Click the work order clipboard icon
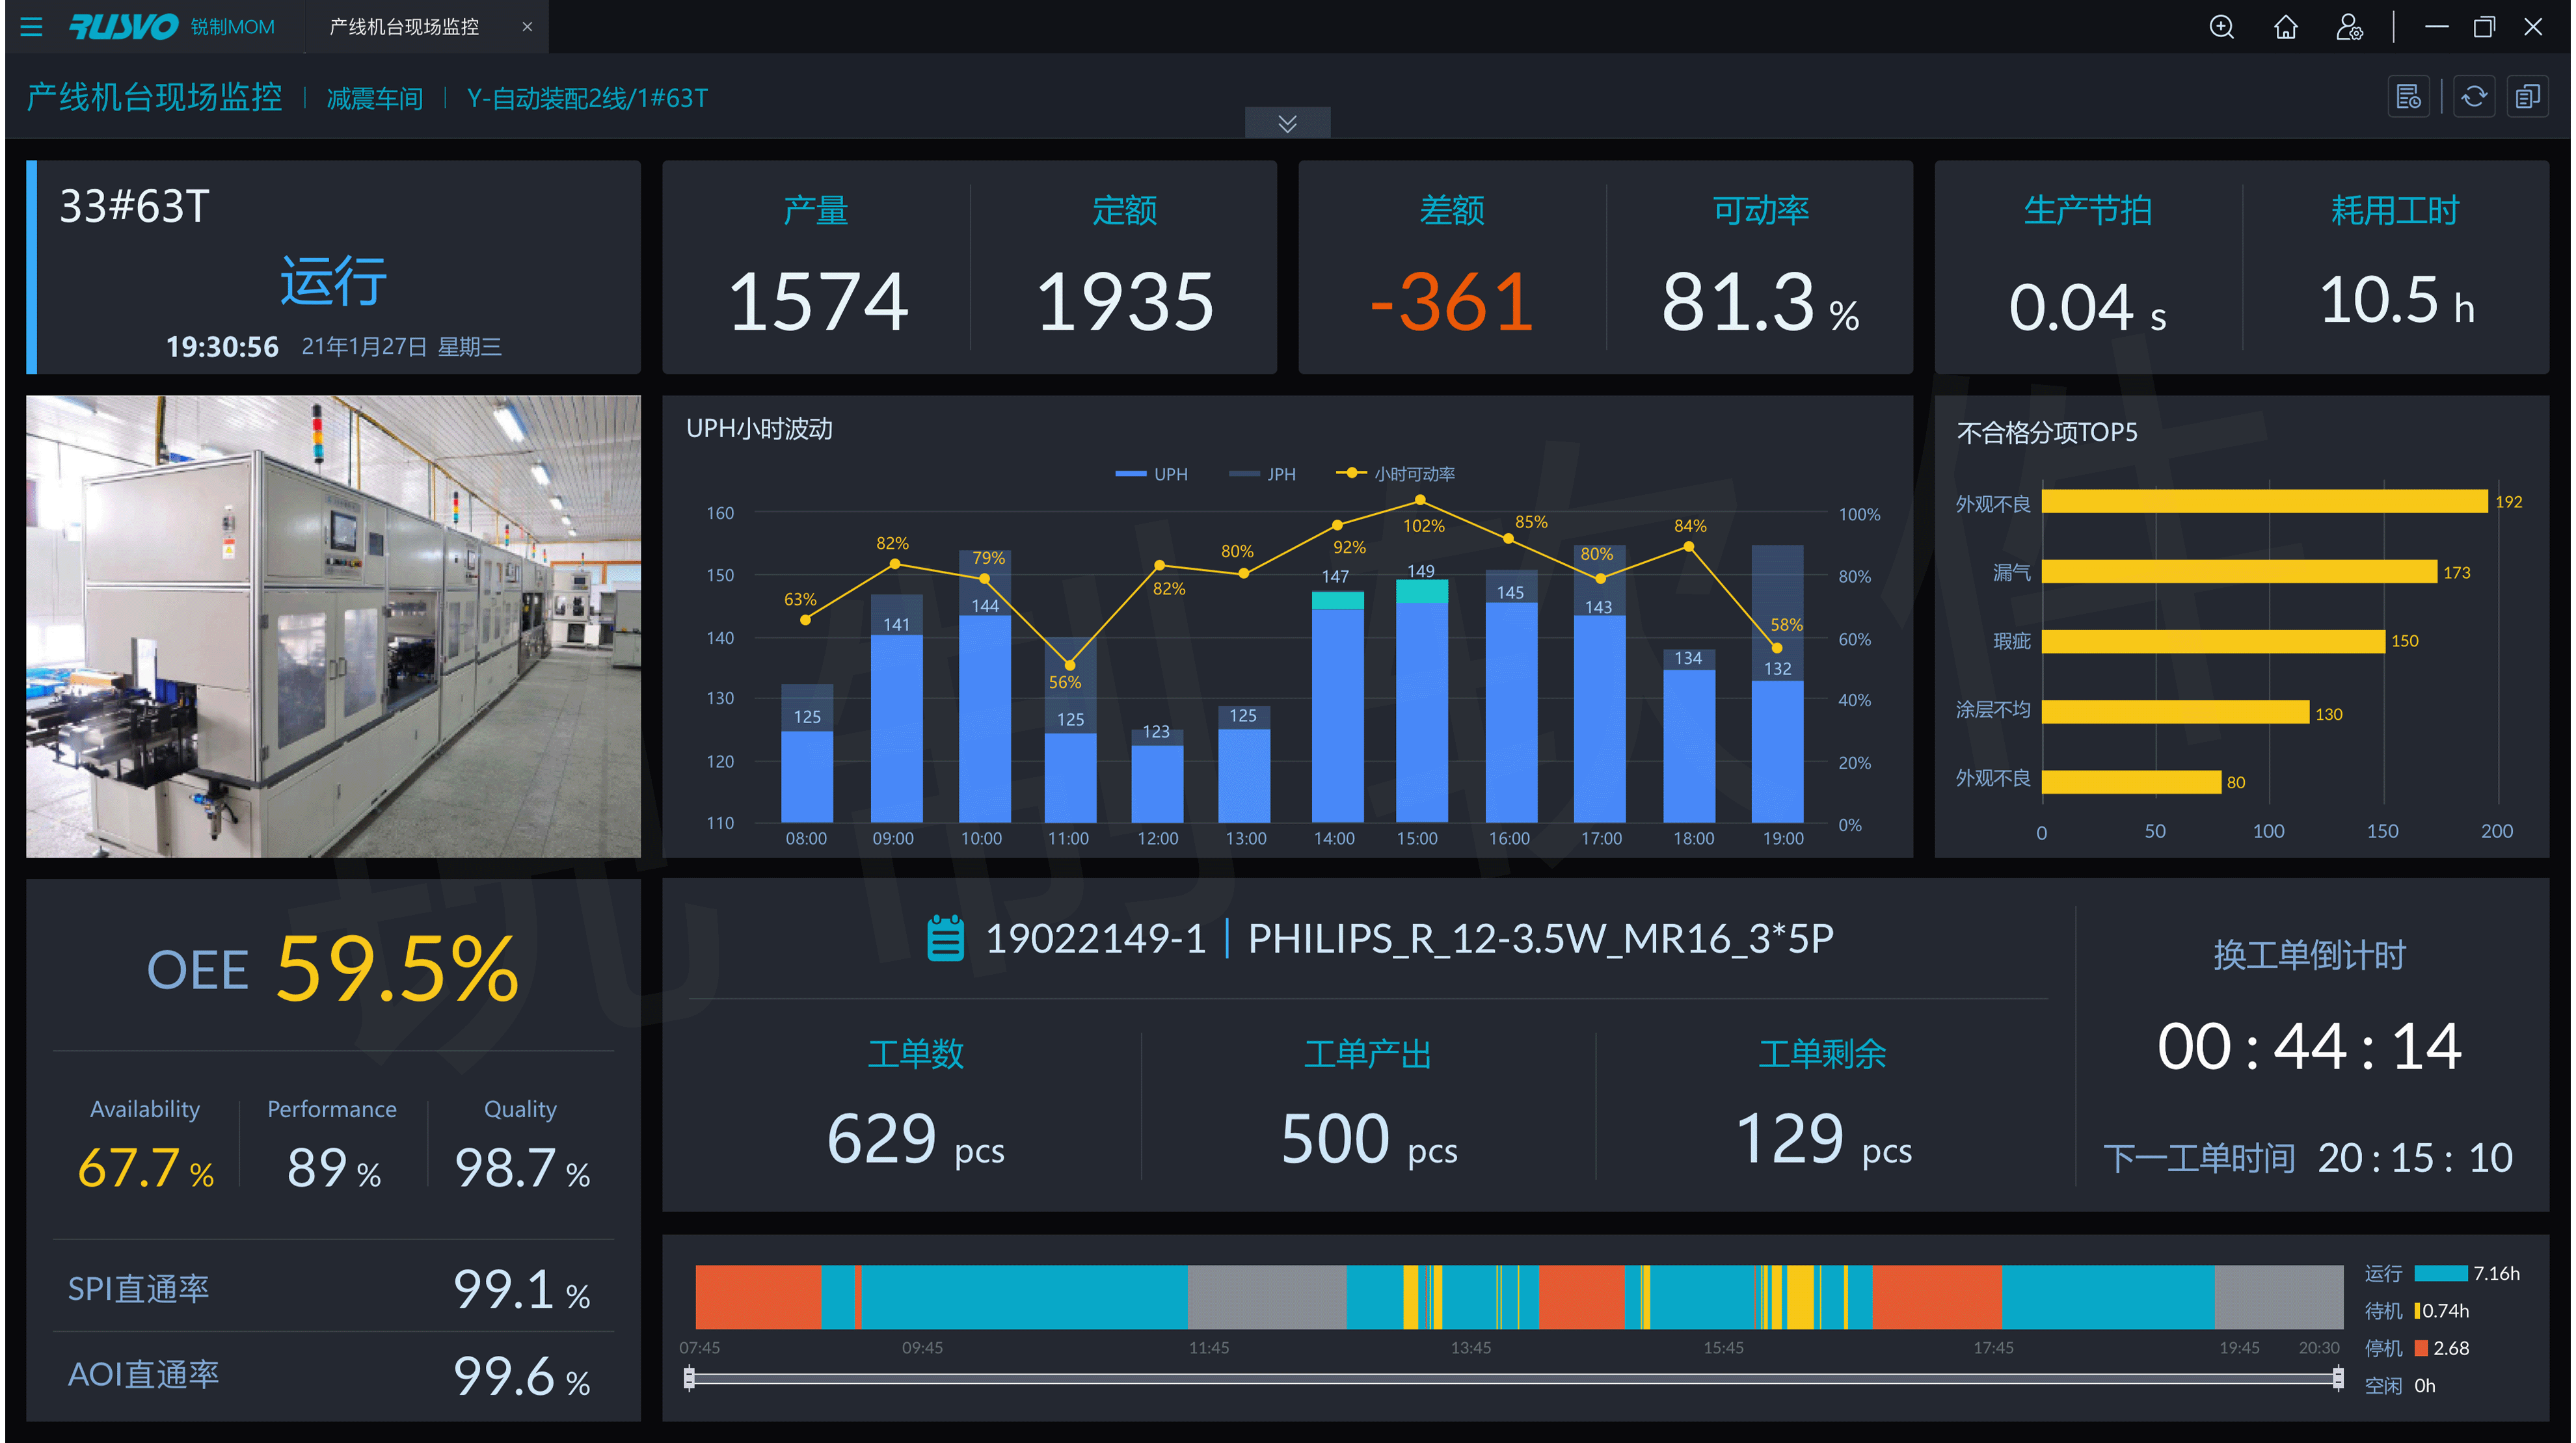Viewport: 2576px width, 1443px height. (x=945, y=938)
